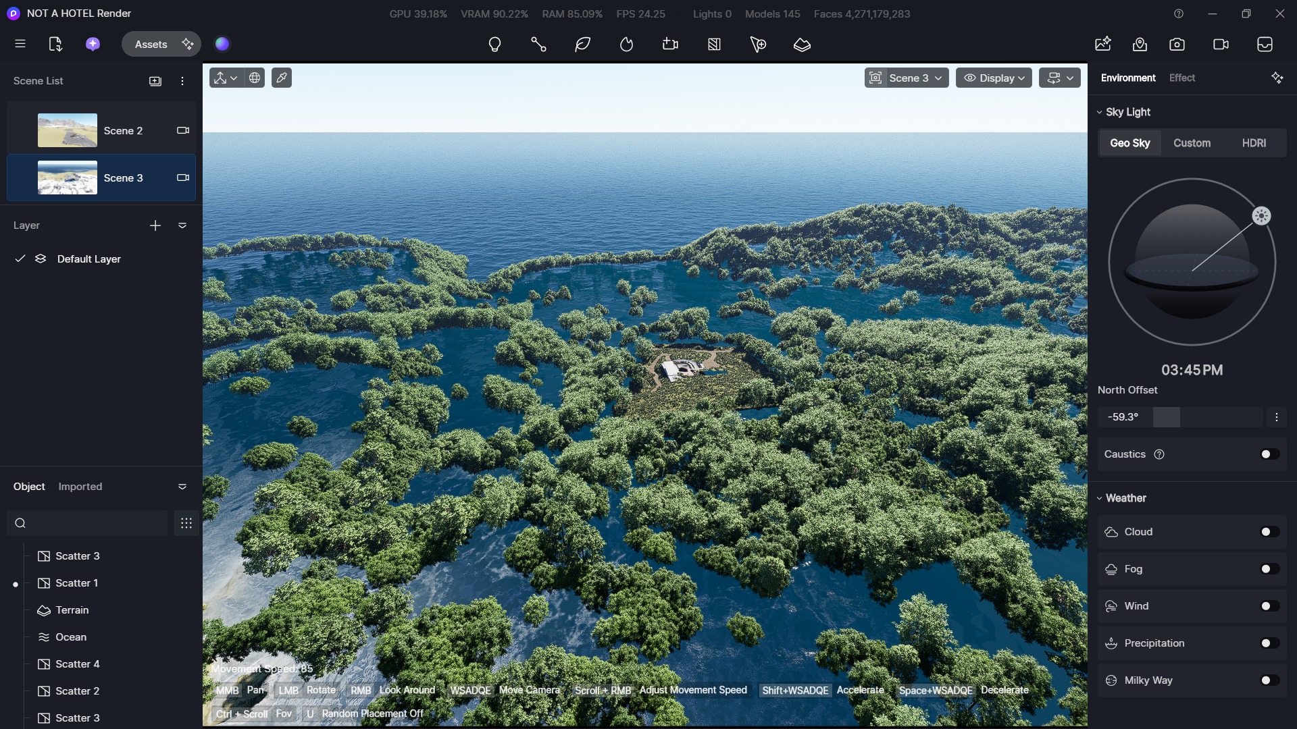Collapse the Weather section
1297x729 pixels.
tap(1100, 498)
